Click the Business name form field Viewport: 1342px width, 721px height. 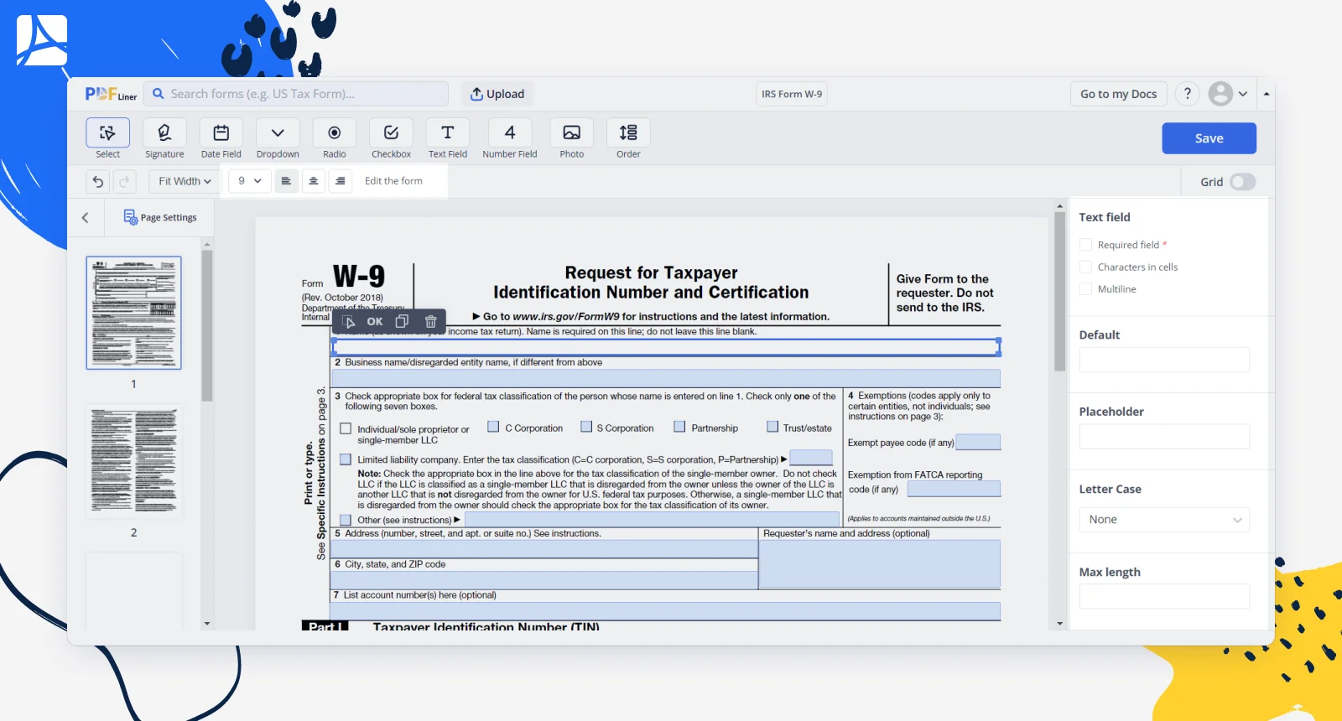pyautogui.click(x=666, y=378)
